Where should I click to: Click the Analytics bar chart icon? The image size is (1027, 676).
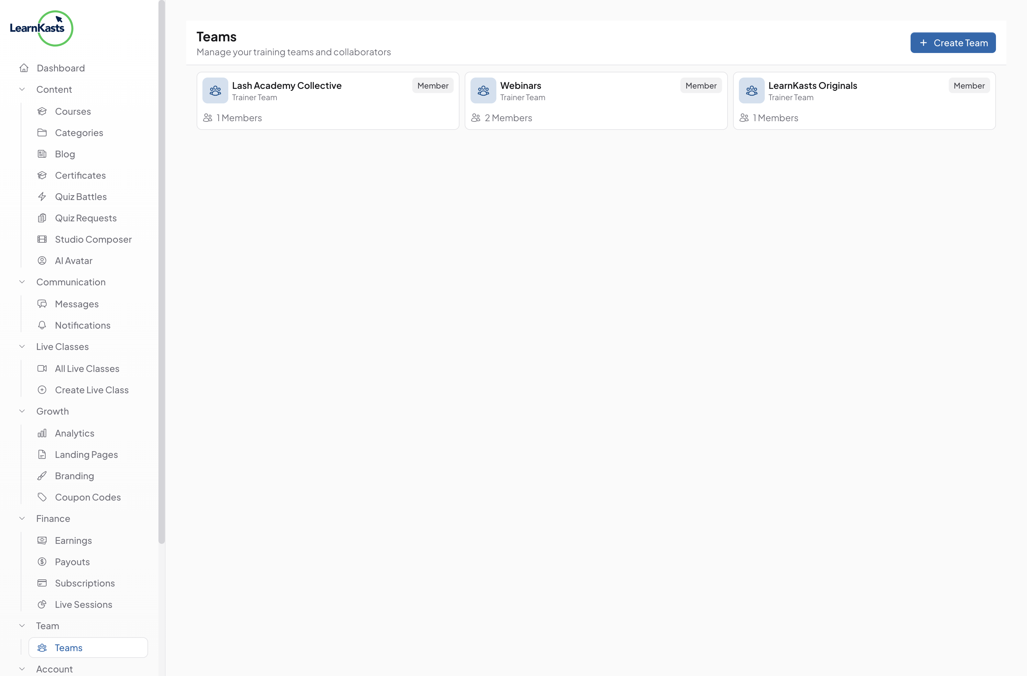tap(42, 433)
